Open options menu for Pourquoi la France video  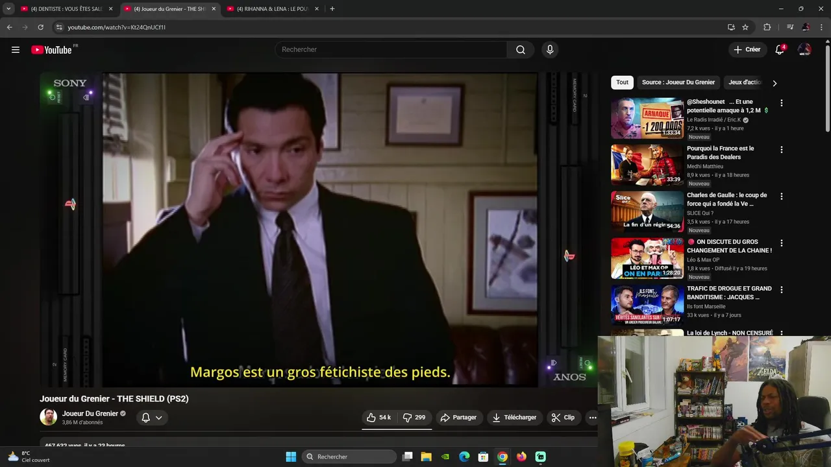781,150
